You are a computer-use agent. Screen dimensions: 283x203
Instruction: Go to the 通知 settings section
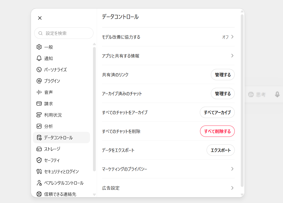tap(61, 58)
